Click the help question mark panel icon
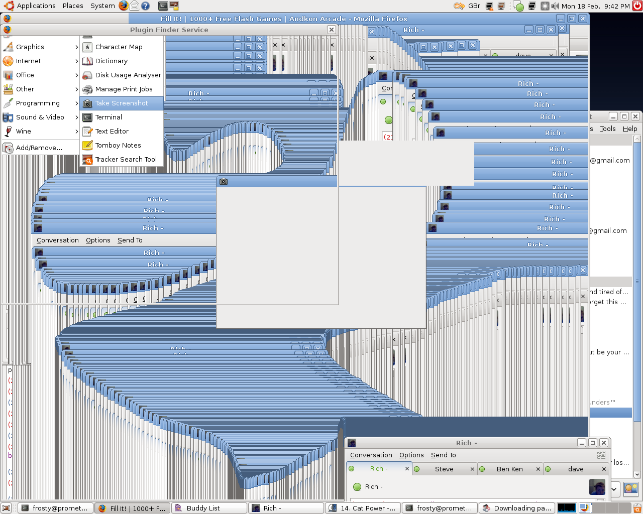 (146, 6)
